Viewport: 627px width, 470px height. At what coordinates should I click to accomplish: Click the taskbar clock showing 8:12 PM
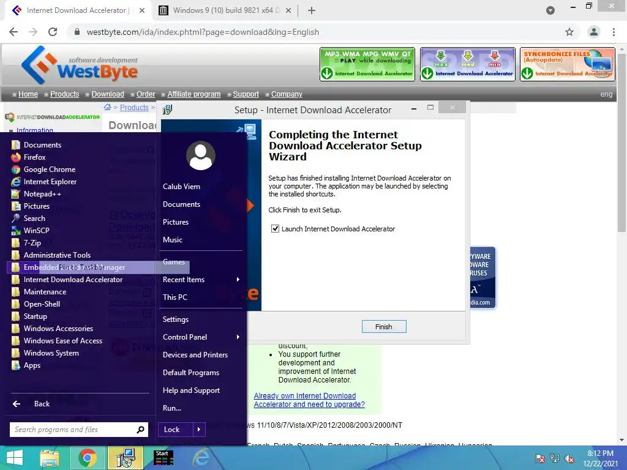(x=600, y=458)
